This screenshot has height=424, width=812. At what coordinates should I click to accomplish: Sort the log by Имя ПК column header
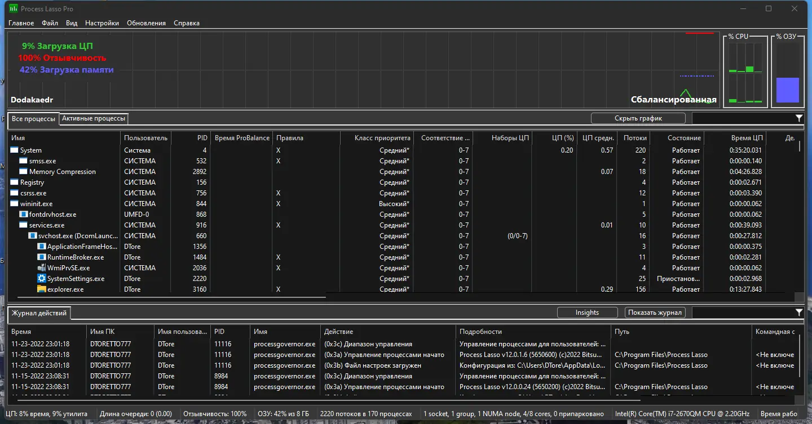pyautogui.click(x=120, y=332)
